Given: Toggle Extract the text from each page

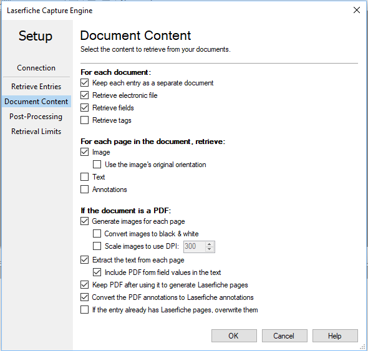Looking at the screenshot, I should coord(84,260).
